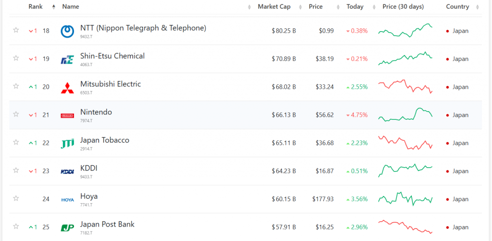Screen dimensions: 492x241
Task: Click the Hoya logo icon
Action: point(67,199)
